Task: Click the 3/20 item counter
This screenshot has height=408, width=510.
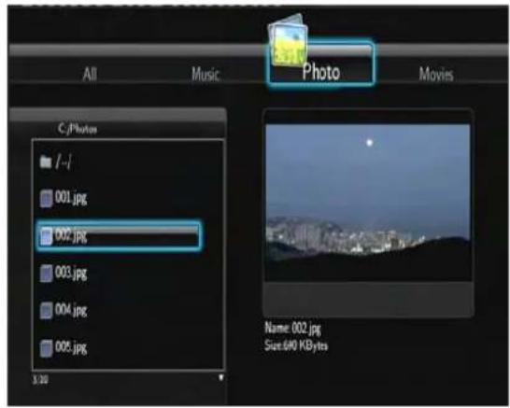Action: point(41,379)
